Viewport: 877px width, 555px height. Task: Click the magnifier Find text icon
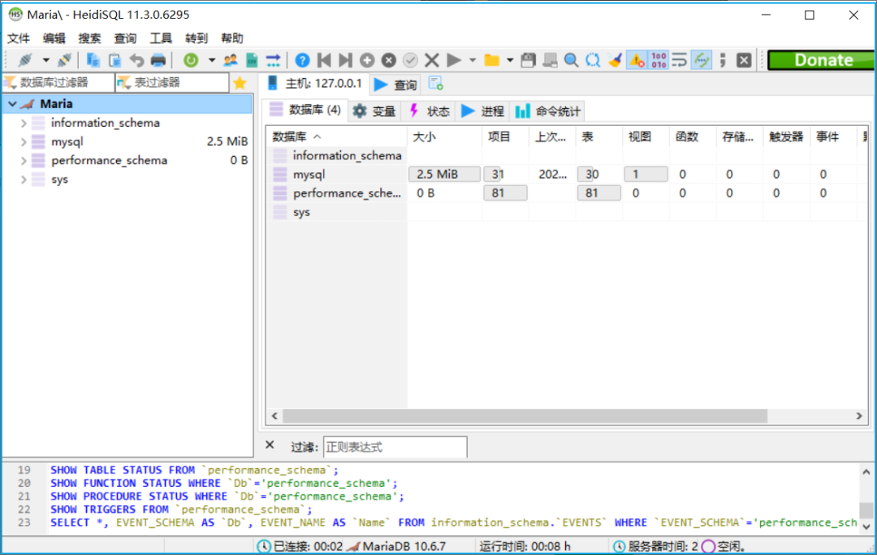coord(572,60)
